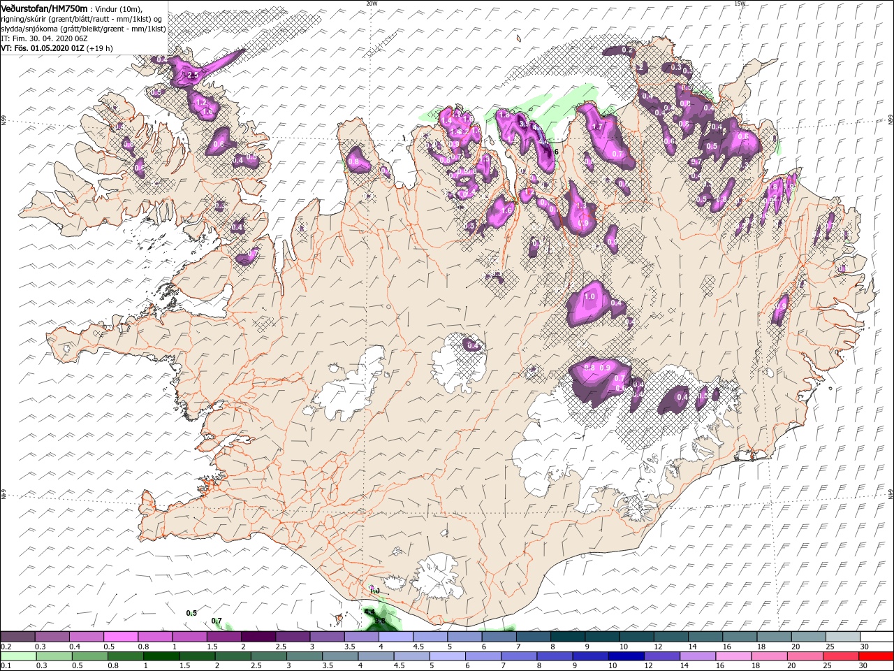Click the green 0.7 rain value off southwest coast
This screenshot has width=894, height=671.
tap(217, 621)
